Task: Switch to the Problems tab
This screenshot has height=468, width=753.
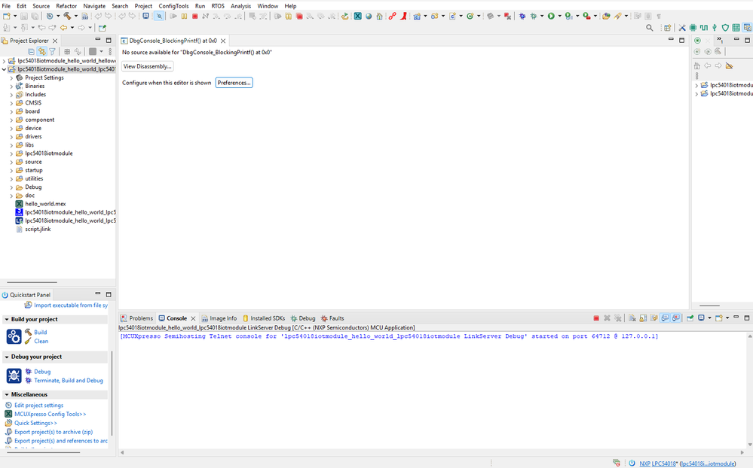Action: point(136,318)
